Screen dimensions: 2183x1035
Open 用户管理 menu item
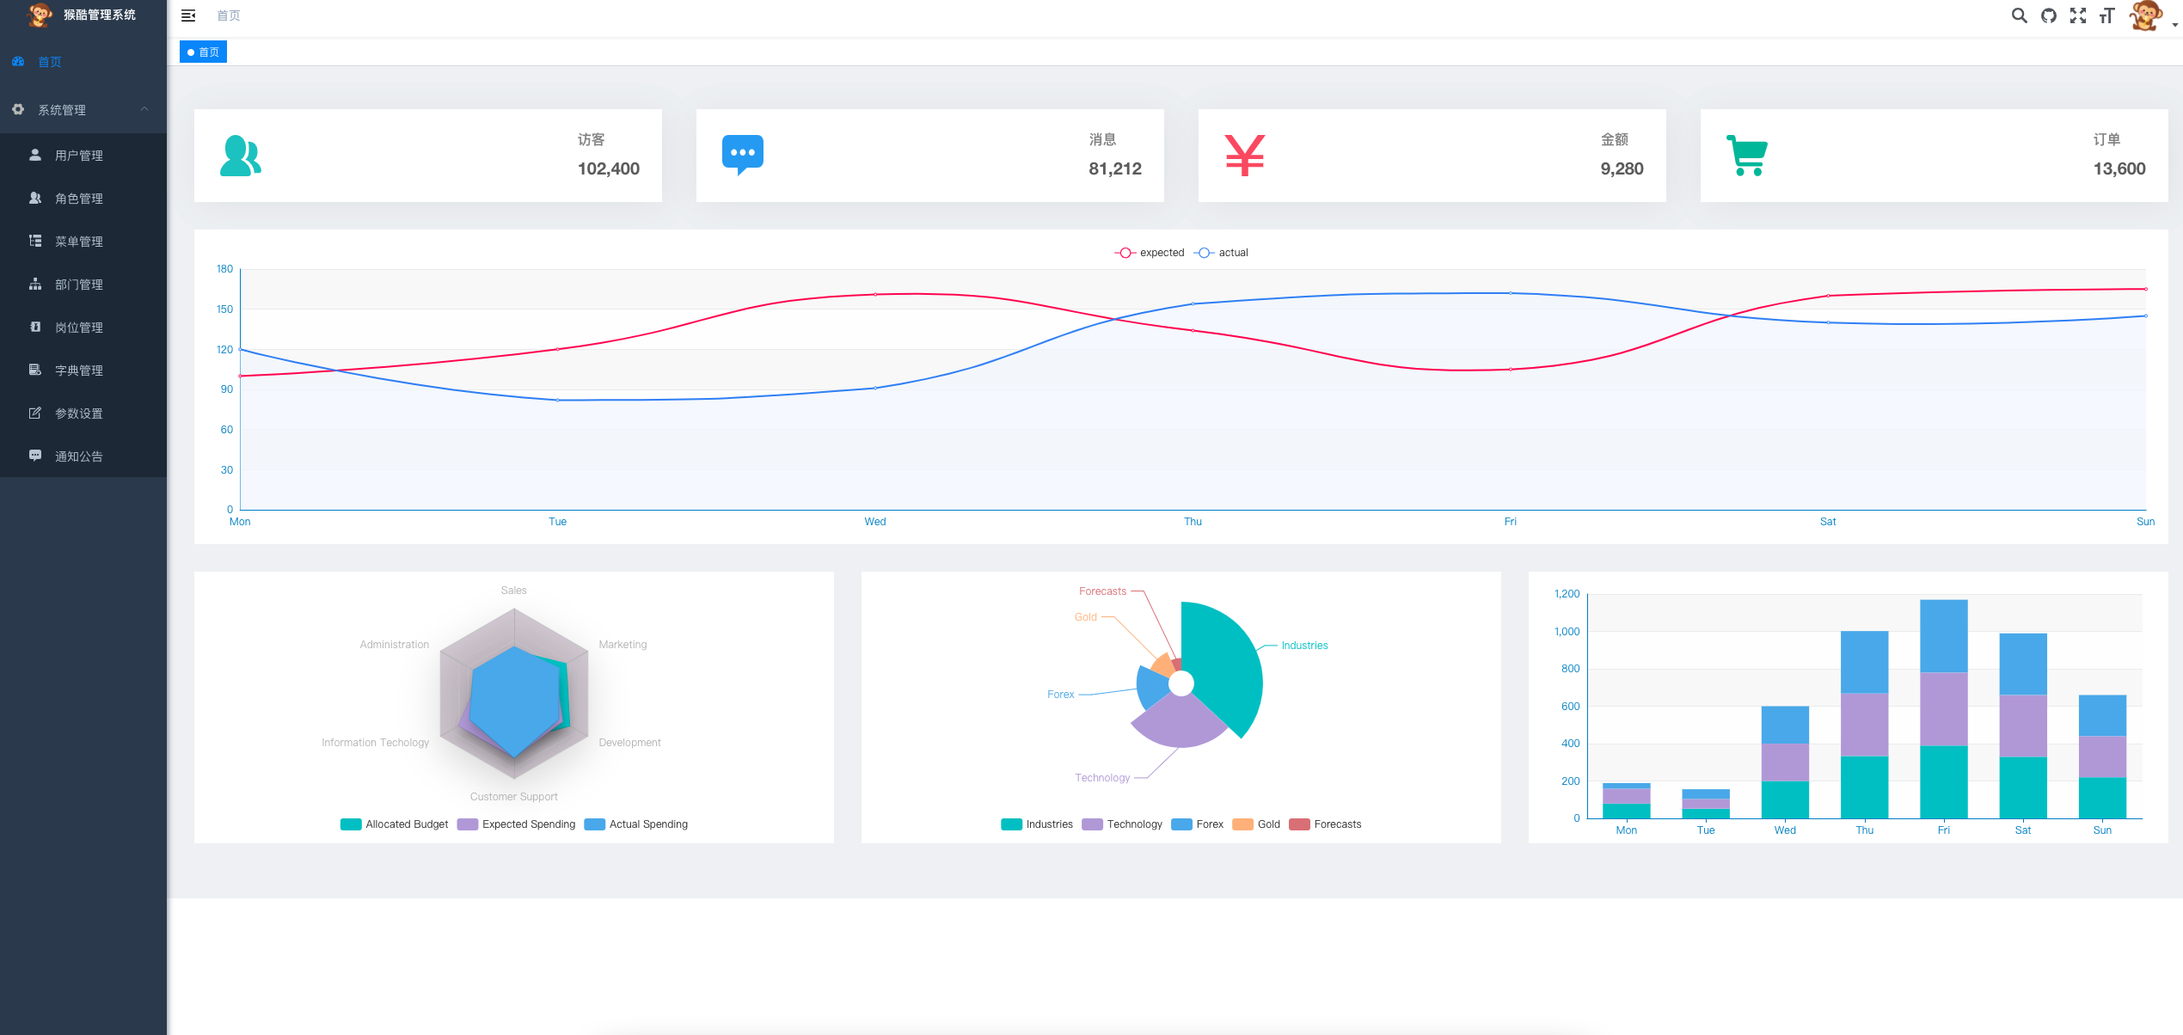pos(83,156)
